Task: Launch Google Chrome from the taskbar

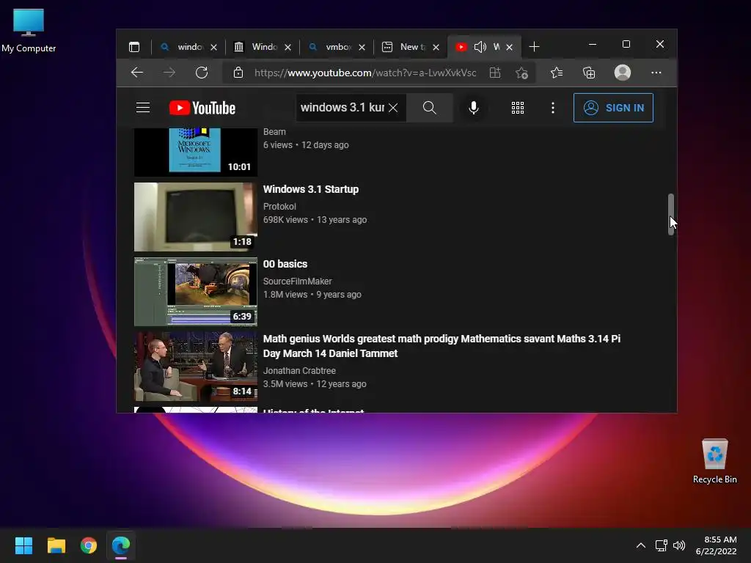Action: pyautogui.click(x=89, y=545)
